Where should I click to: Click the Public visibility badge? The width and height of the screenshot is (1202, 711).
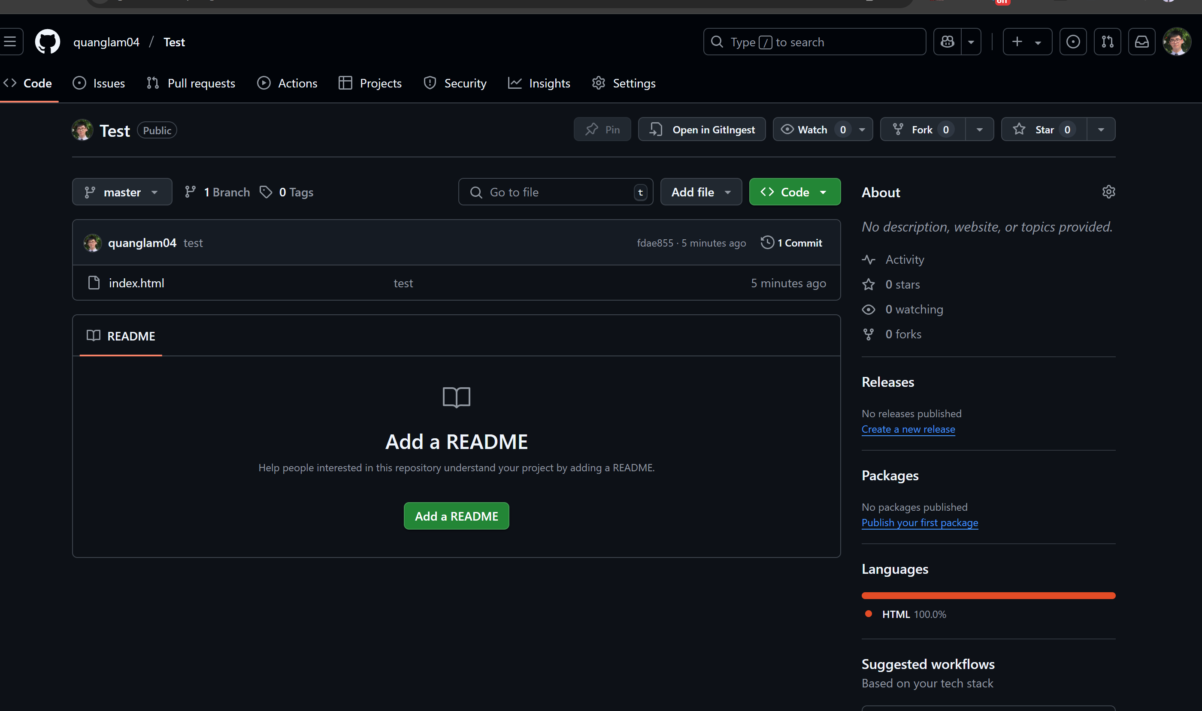tap(157, 130)
